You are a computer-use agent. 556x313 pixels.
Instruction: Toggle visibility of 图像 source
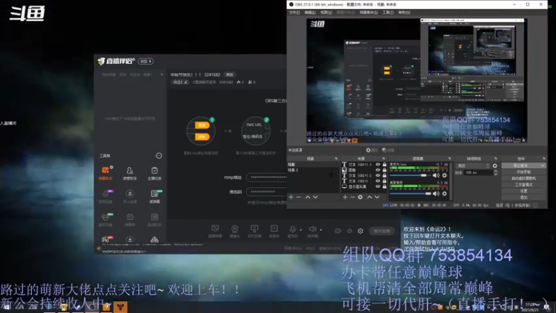click(x=378, y=170)
